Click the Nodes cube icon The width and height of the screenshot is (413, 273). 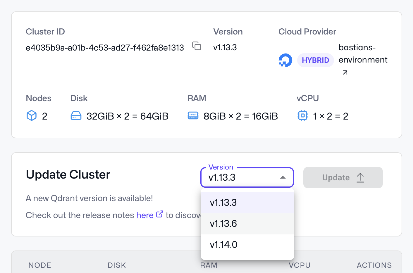(x=32, y=115)
